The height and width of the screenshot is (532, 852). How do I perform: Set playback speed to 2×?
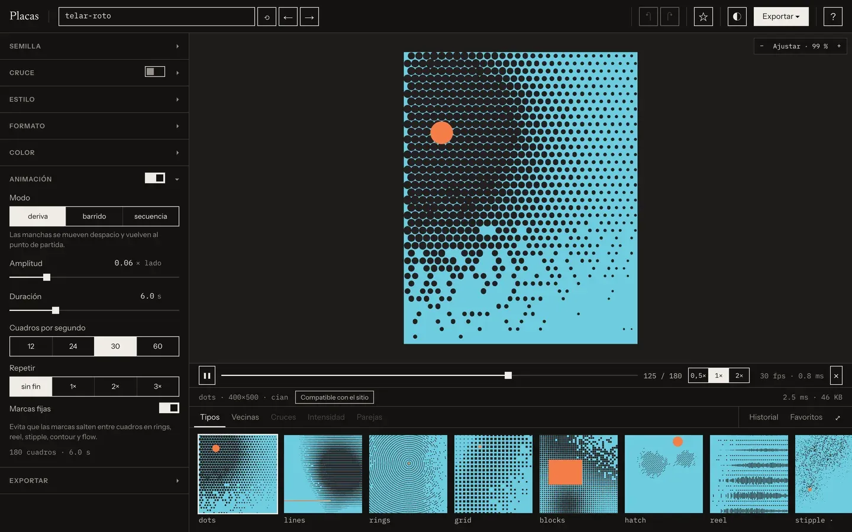[x=739, y=375]
